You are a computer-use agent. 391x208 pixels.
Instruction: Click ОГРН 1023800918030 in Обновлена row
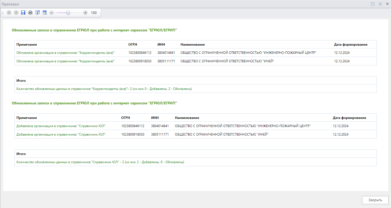coord(140,61)
